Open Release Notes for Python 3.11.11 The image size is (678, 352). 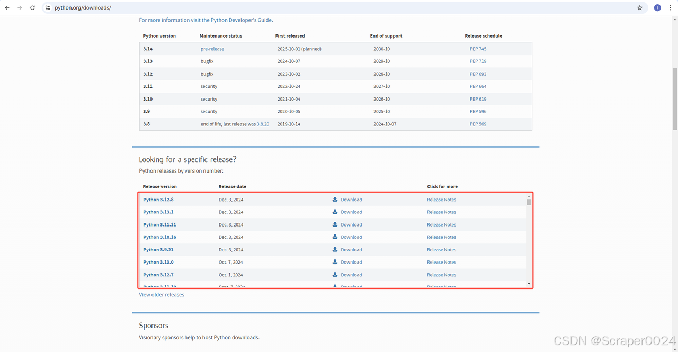point(441,224)
